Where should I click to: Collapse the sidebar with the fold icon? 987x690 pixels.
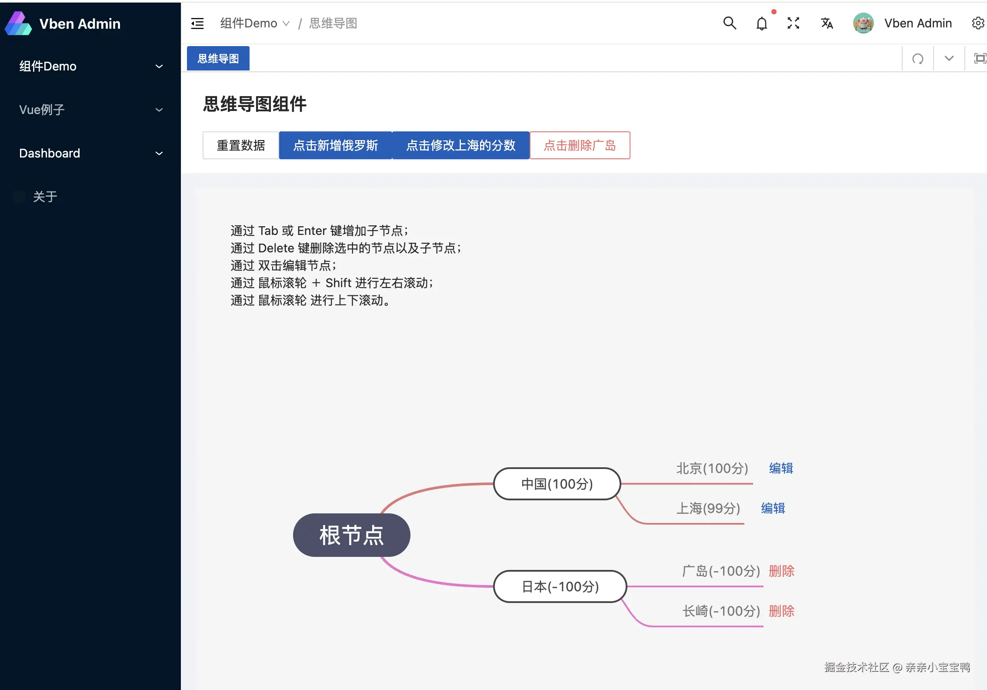pyautogui.click(x=197, y=23)
